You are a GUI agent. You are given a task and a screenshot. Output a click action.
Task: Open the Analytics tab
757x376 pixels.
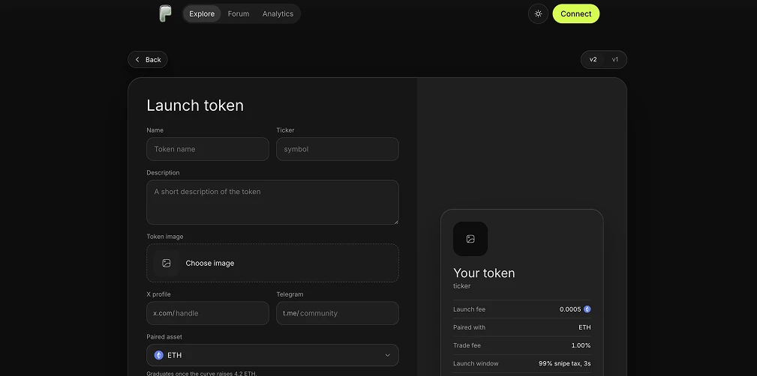278,14
